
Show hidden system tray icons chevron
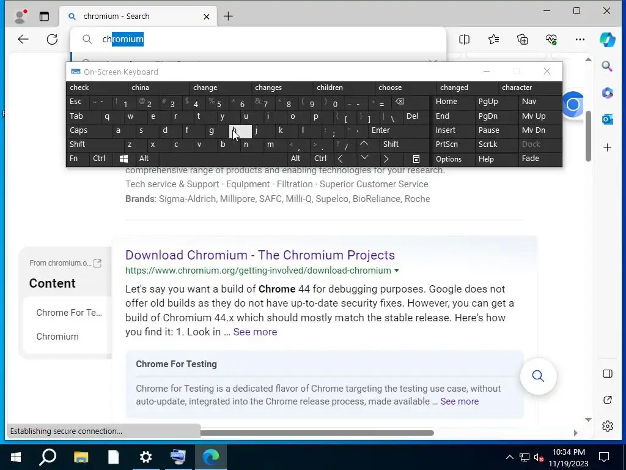(510, 457)
